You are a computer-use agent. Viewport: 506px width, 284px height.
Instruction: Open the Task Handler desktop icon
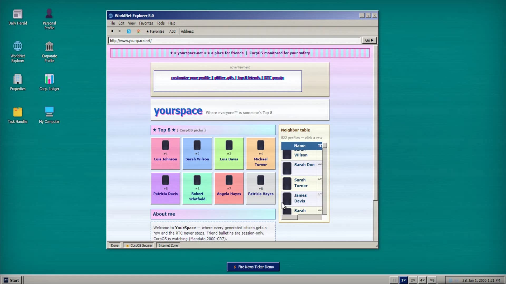click(x=18, y=115)
